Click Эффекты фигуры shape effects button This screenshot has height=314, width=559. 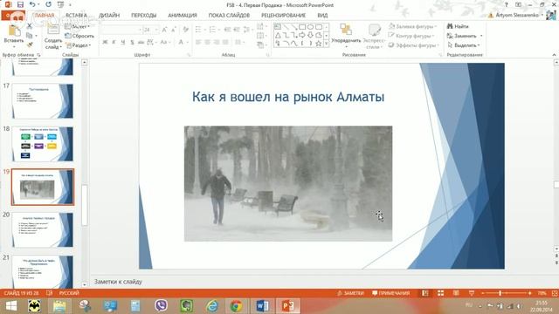(x=413, y=45)
